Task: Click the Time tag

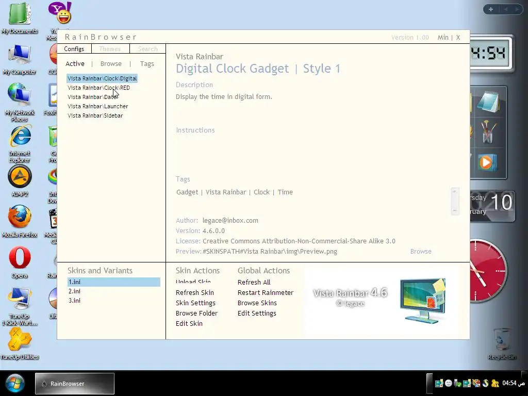Action: [x=285, y=192]
